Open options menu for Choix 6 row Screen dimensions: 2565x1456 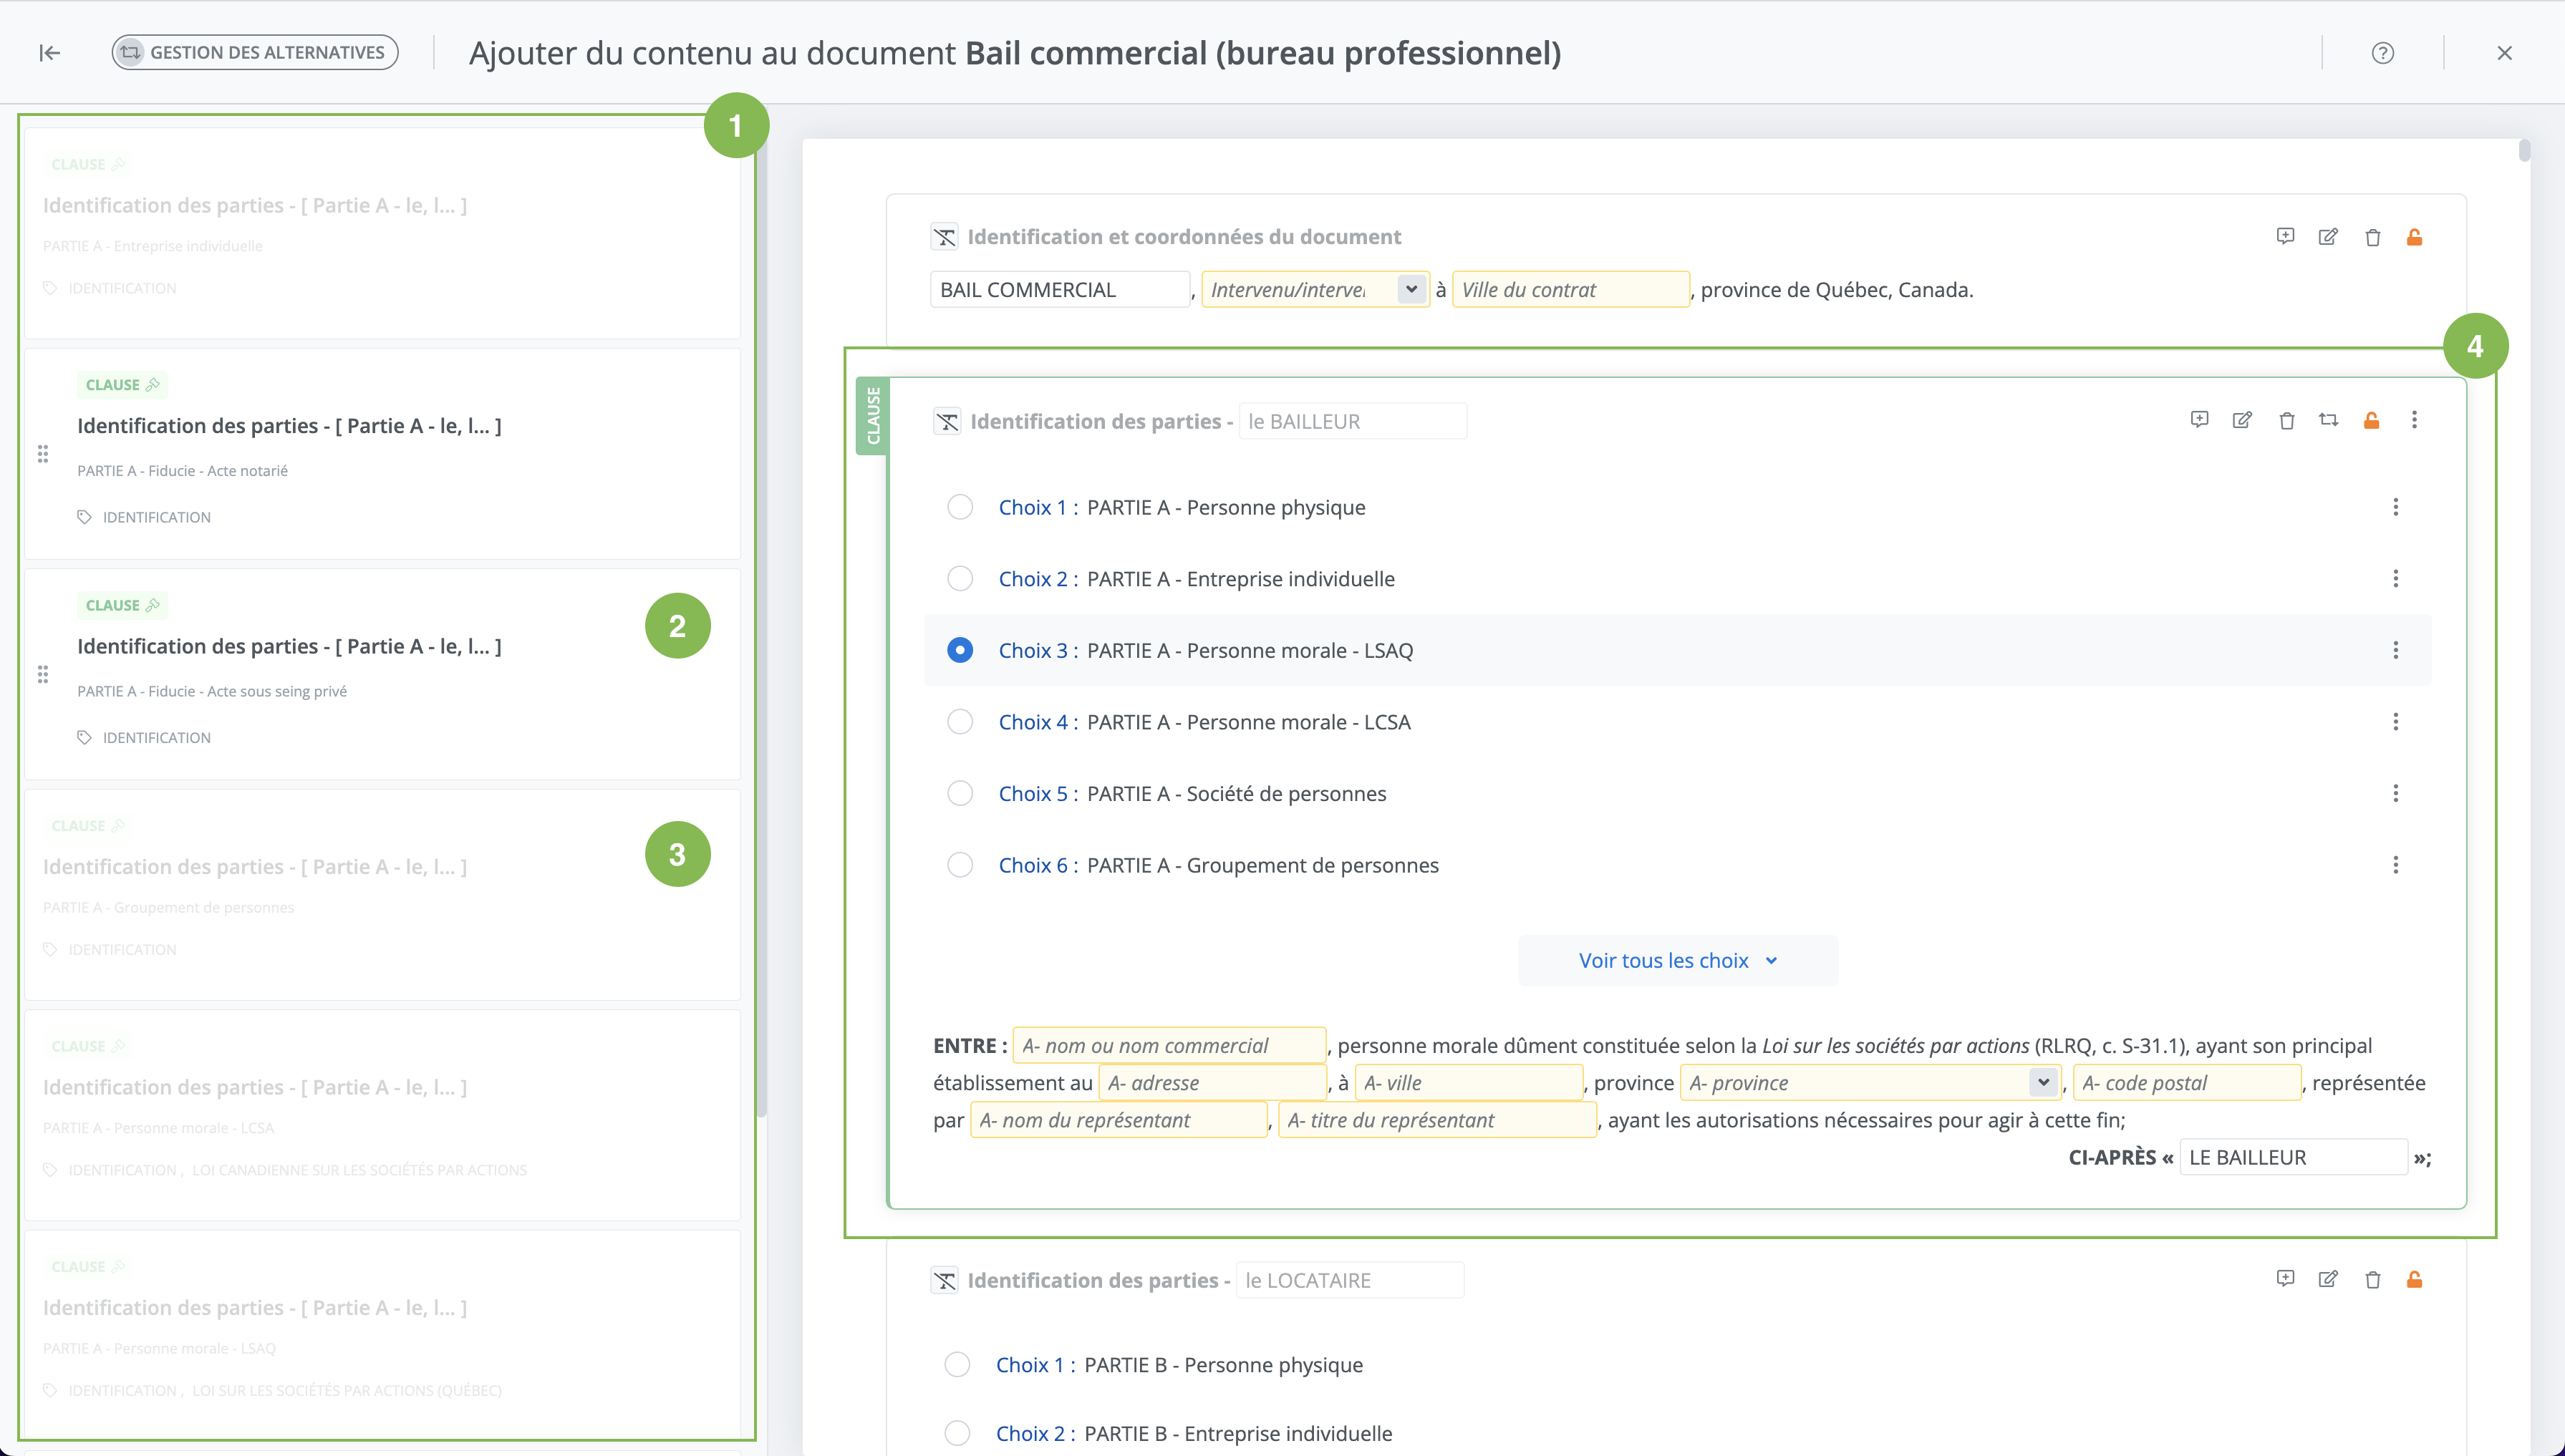(2395, 865)
